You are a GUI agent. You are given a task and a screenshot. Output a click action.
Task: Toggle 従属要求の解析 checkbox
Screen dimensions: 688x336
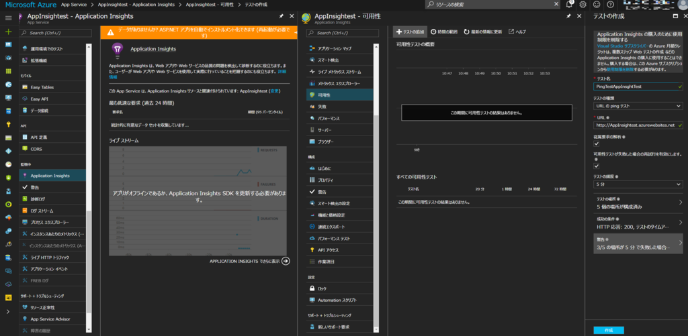tap(597, 144)
